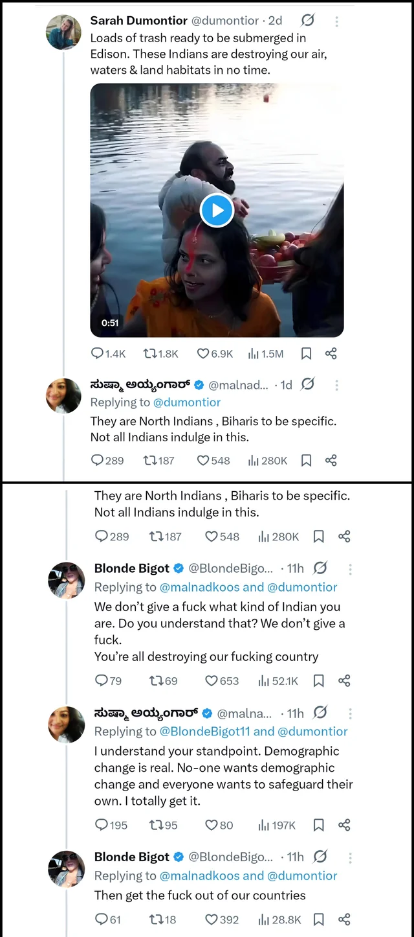Open more options on the last Blonde Bigot reply

[x=350, y=857]
